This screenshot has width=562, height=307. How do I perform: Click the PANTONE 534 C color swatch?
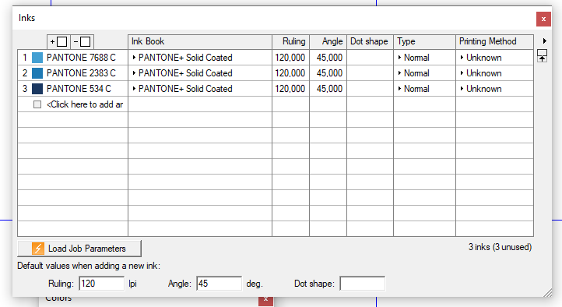[x=37, y=89]
